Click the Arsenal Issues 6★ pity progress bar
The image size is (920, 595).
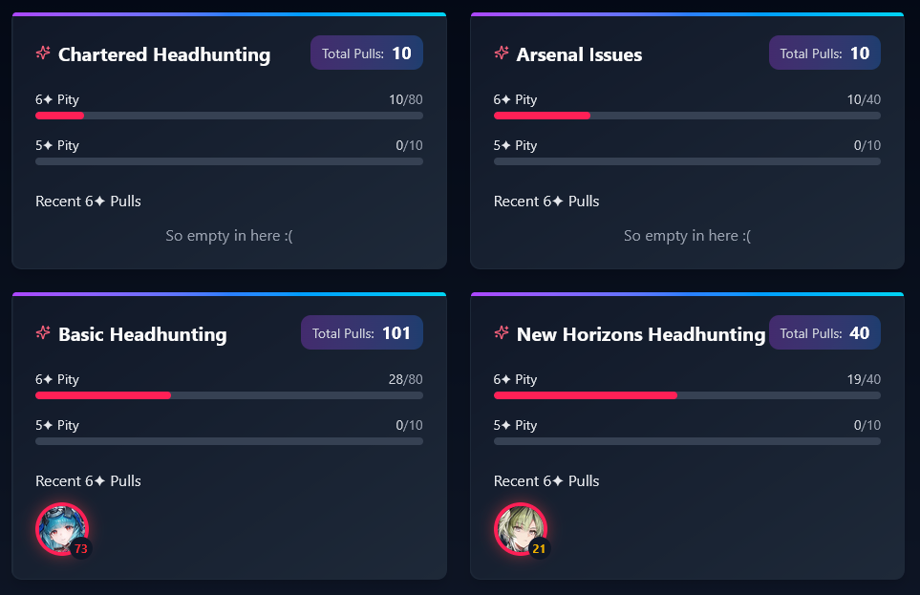[687, 116]
